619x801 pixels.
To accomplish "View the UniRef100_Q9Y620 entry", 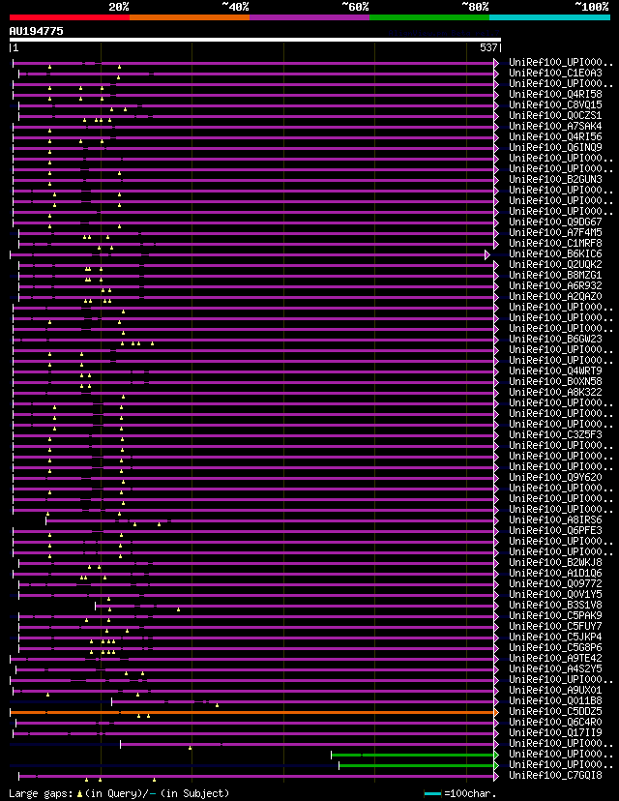I will [556, 478].
